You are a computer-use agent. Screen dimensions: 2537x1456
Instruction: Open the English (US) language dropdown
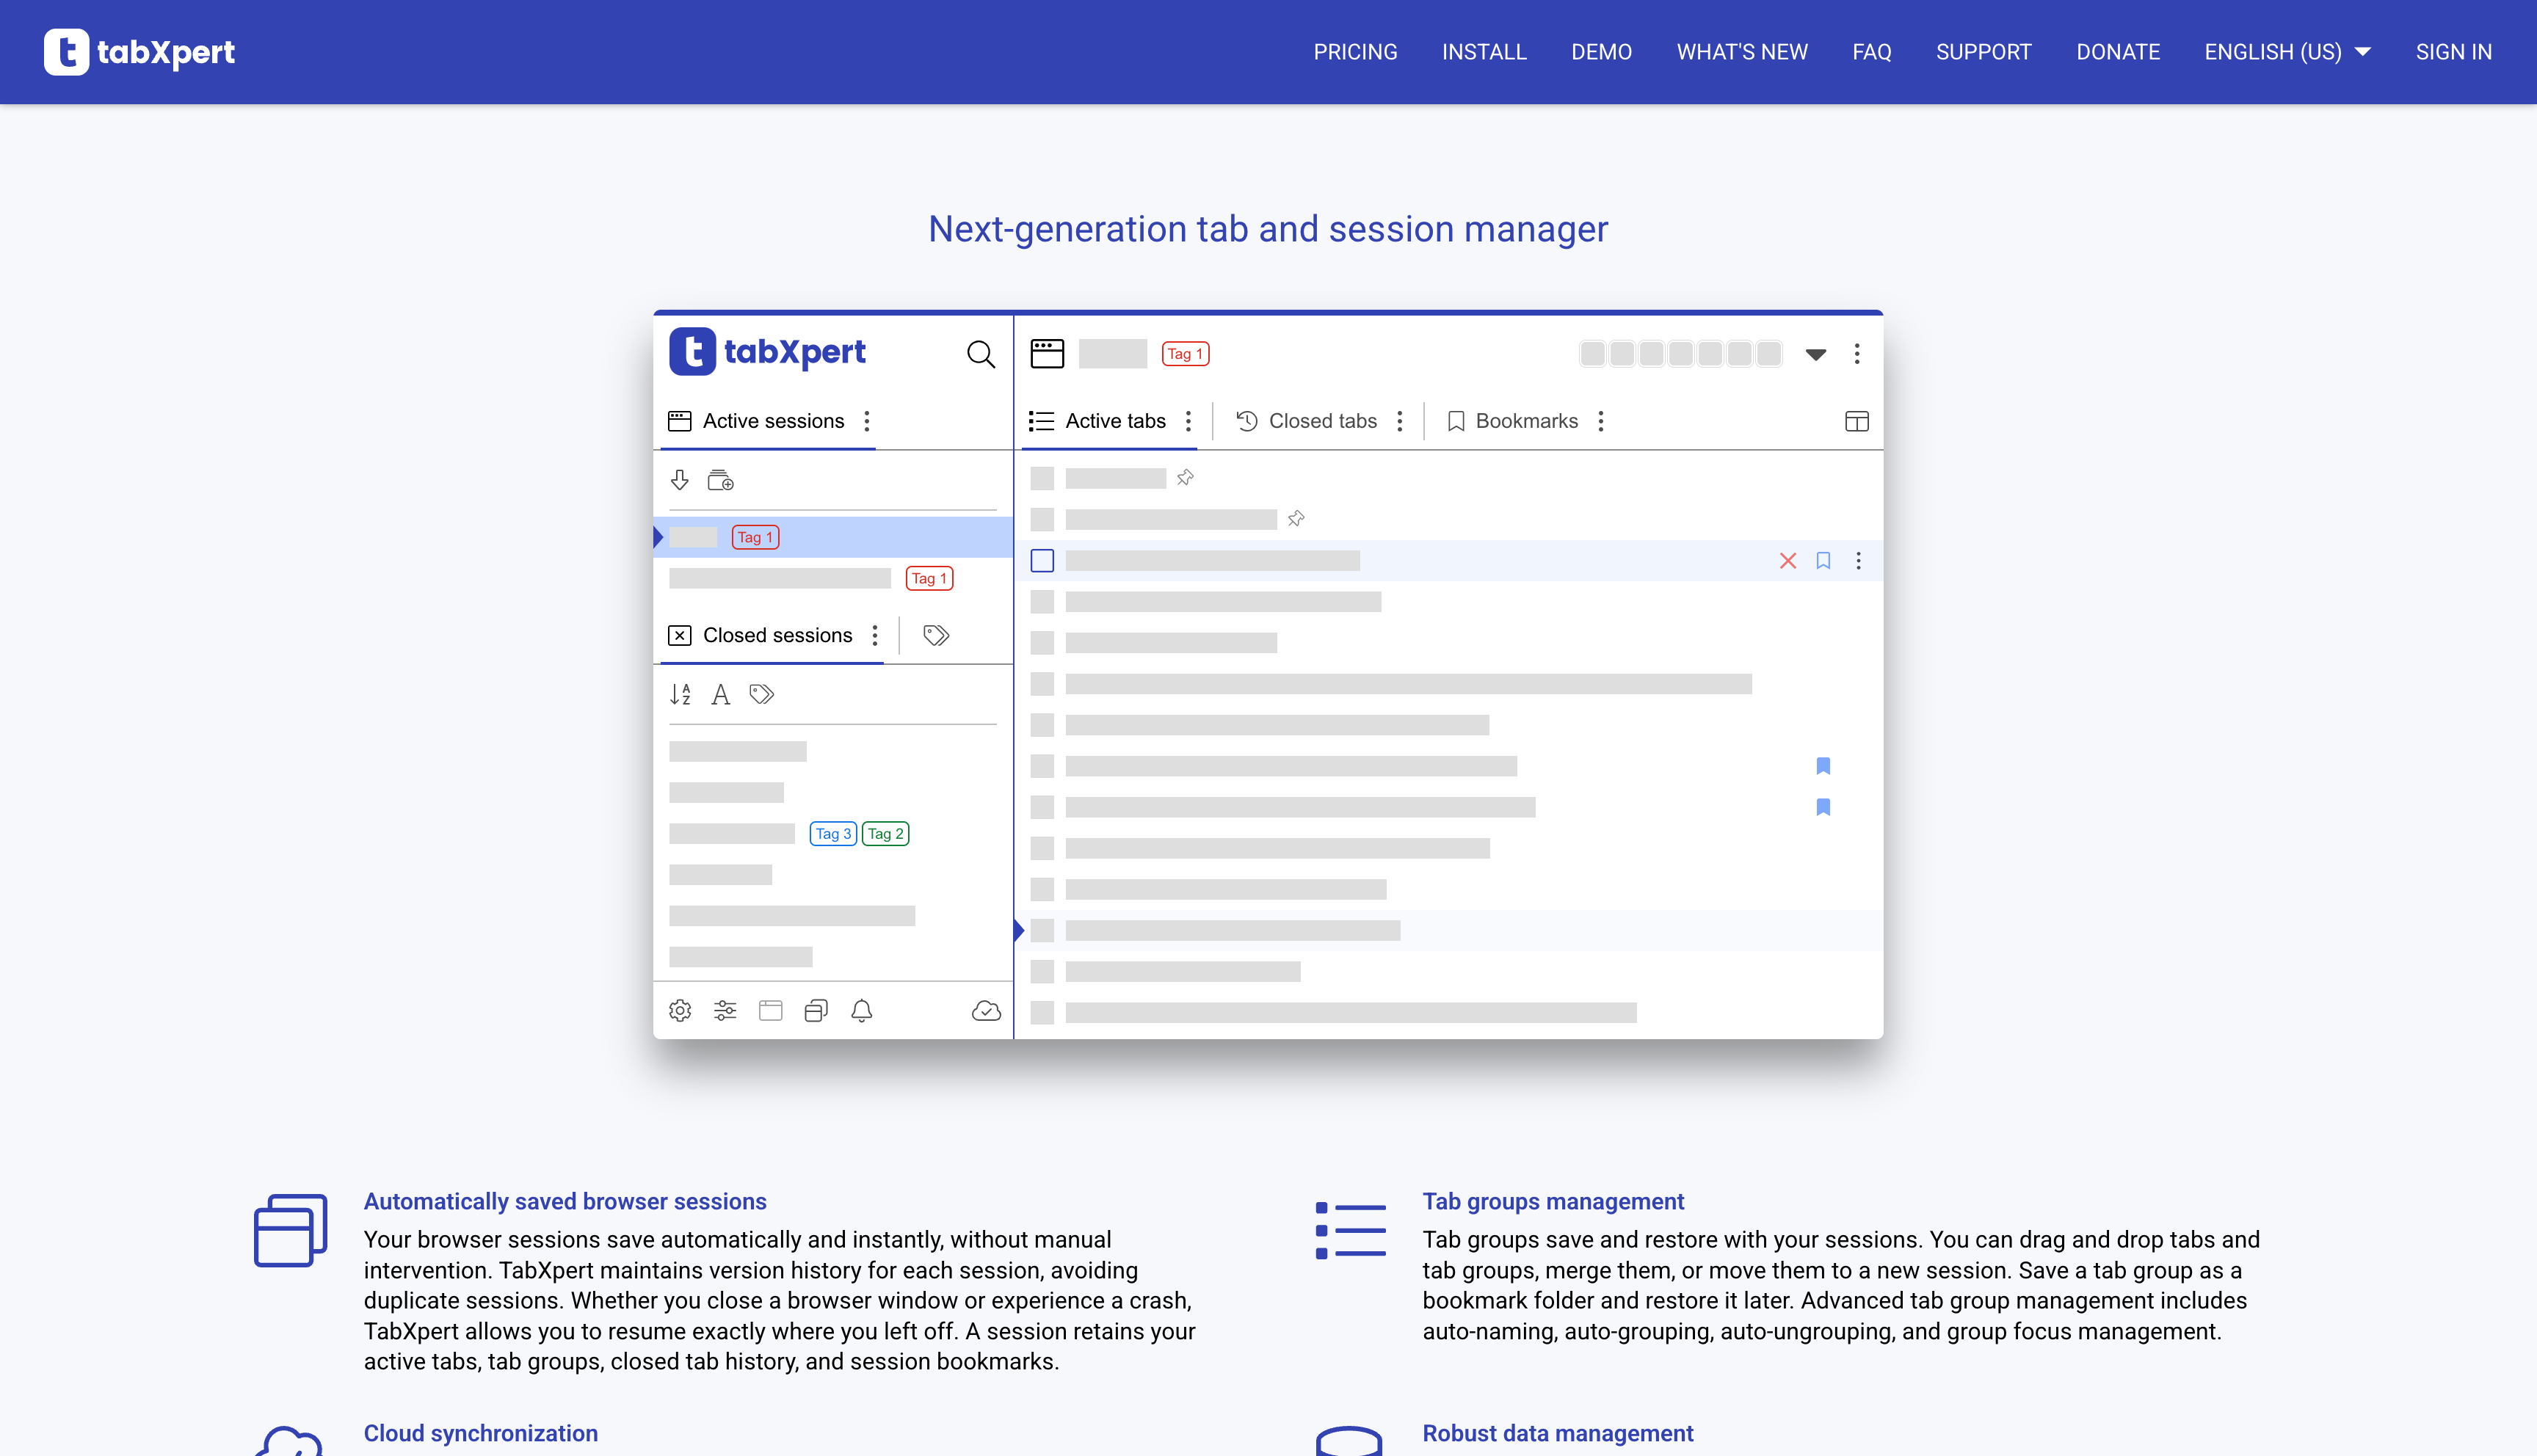tap(2287, 52)
